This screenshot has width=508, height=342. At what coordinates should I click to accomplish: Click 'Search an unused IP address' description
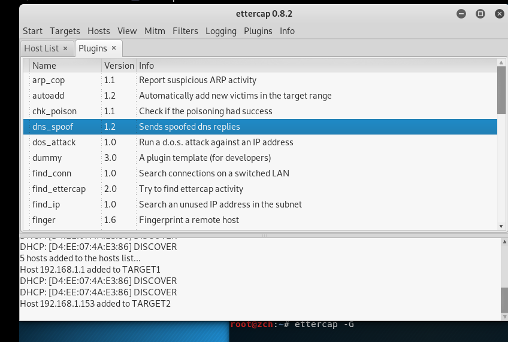[220, 204]
